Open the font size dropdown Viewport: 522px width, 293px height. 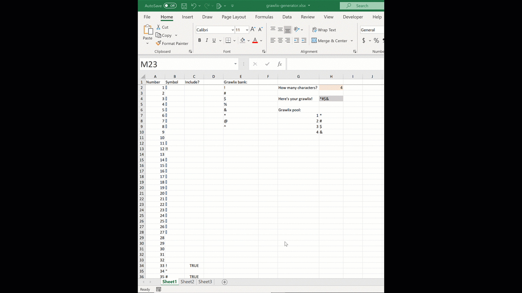(x=247, y=30)
